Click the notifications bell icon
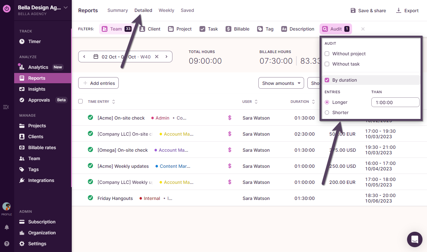This screenshot has width=427, height=252. tap(7, 227)
